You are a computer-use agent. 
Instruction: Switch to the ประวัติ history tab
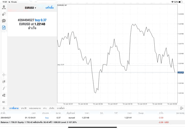(24, 108)
